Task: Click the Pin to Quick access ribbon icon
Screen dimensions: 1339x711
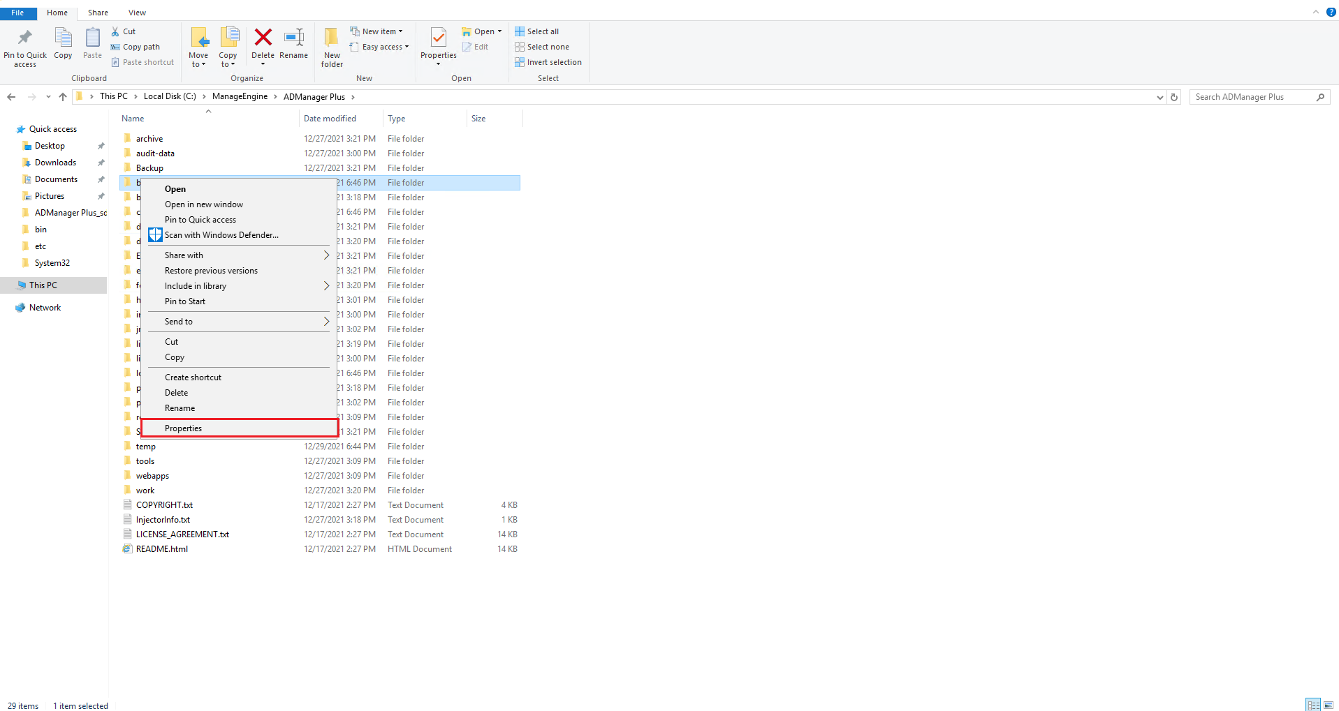Action: pyautogui.click(x=25, y=47)
